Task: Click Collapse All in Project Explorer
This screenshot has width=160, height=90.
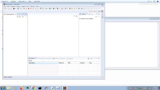Action: pos(18,17)
